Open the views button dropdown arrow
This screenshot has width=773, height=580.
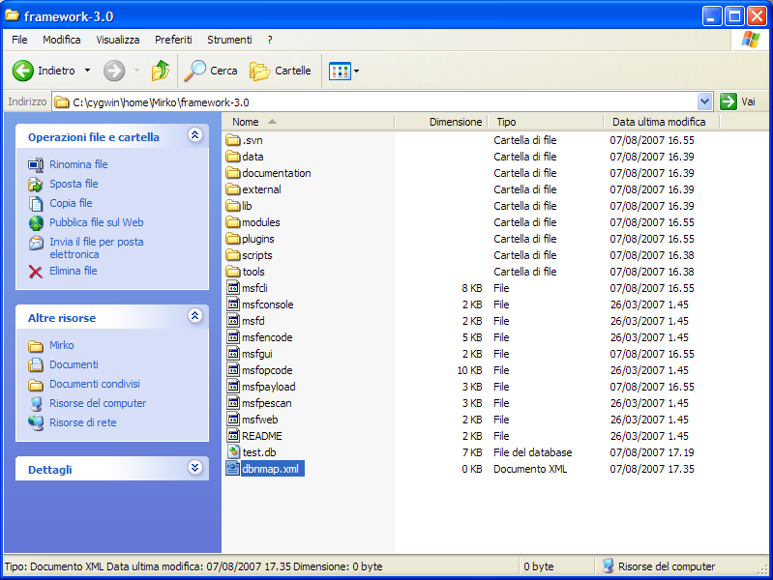tap(356, 72)
